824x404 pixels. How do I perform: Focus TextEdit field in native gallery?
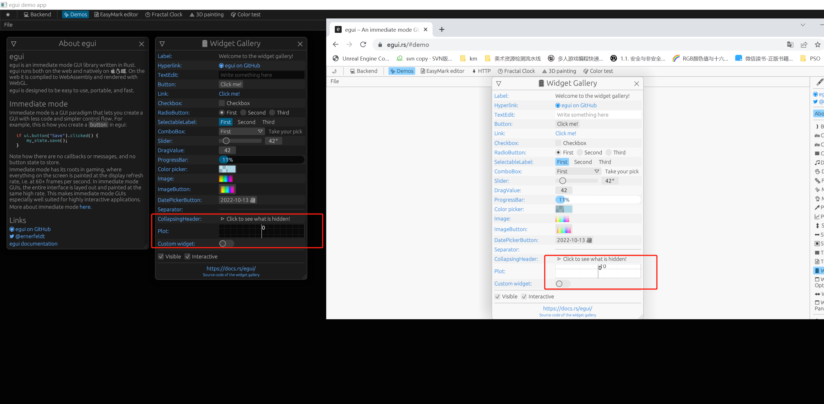(x=262, y=75)
